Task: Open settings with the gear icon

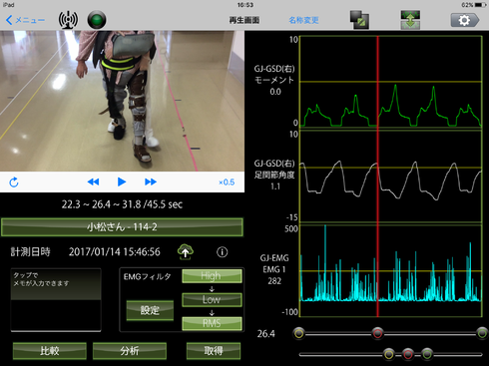Action: click(x=465, y=20)
